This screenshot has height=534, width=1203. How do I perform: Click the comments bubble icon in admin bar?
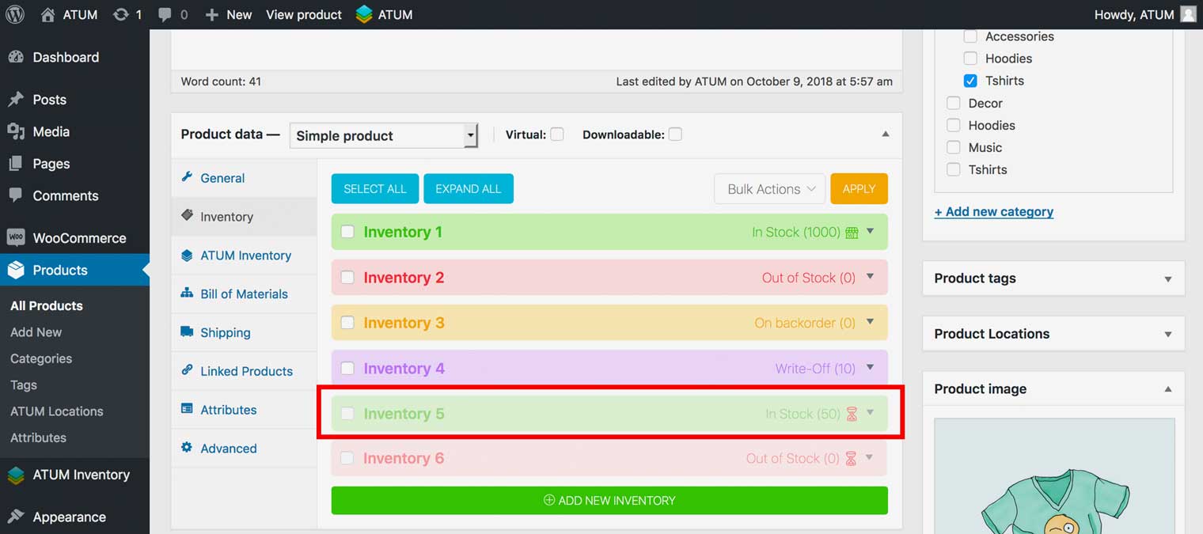165,15
